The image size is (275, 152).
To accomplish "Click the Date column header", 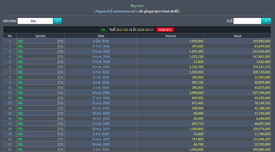I will (x=101, y=36).
